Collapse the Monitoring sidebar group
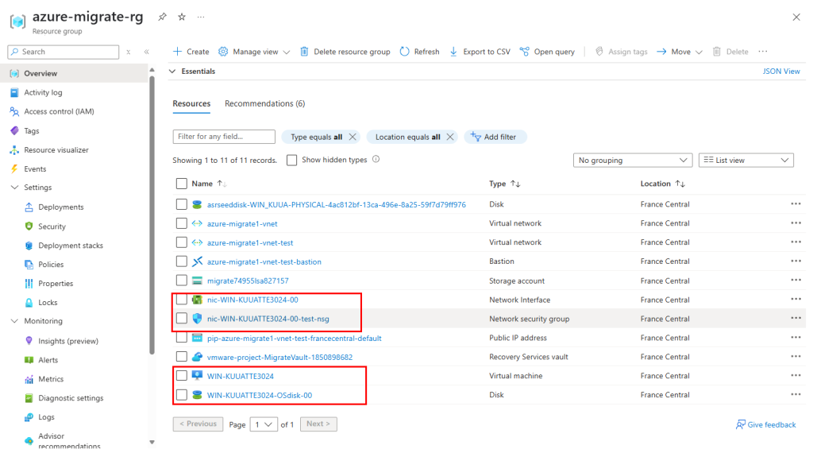The width and height of the screenshot is (813, 449). click(14, 321)
